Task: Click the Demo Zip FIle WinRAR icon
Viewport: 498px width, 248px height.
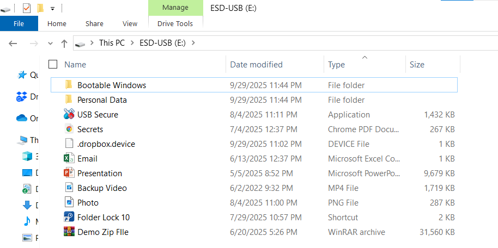Action: [69, 232]
